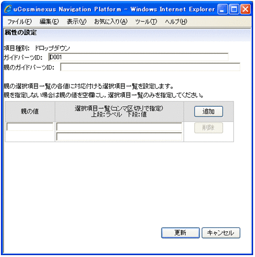Screen dimensions: 255x257
Task: Click the ガイドパーツID field containing D001
Action: pos(138,57)
